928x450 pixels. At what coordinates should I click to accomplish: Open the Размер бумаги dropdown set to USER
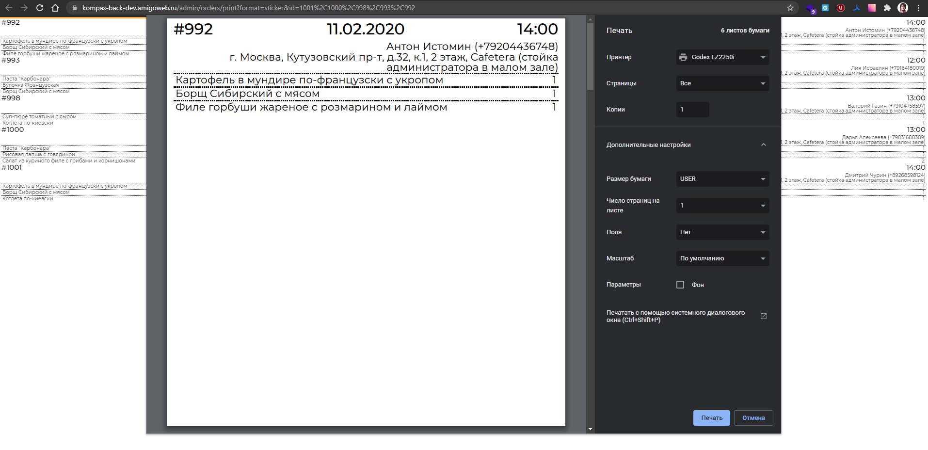[722, 179]
